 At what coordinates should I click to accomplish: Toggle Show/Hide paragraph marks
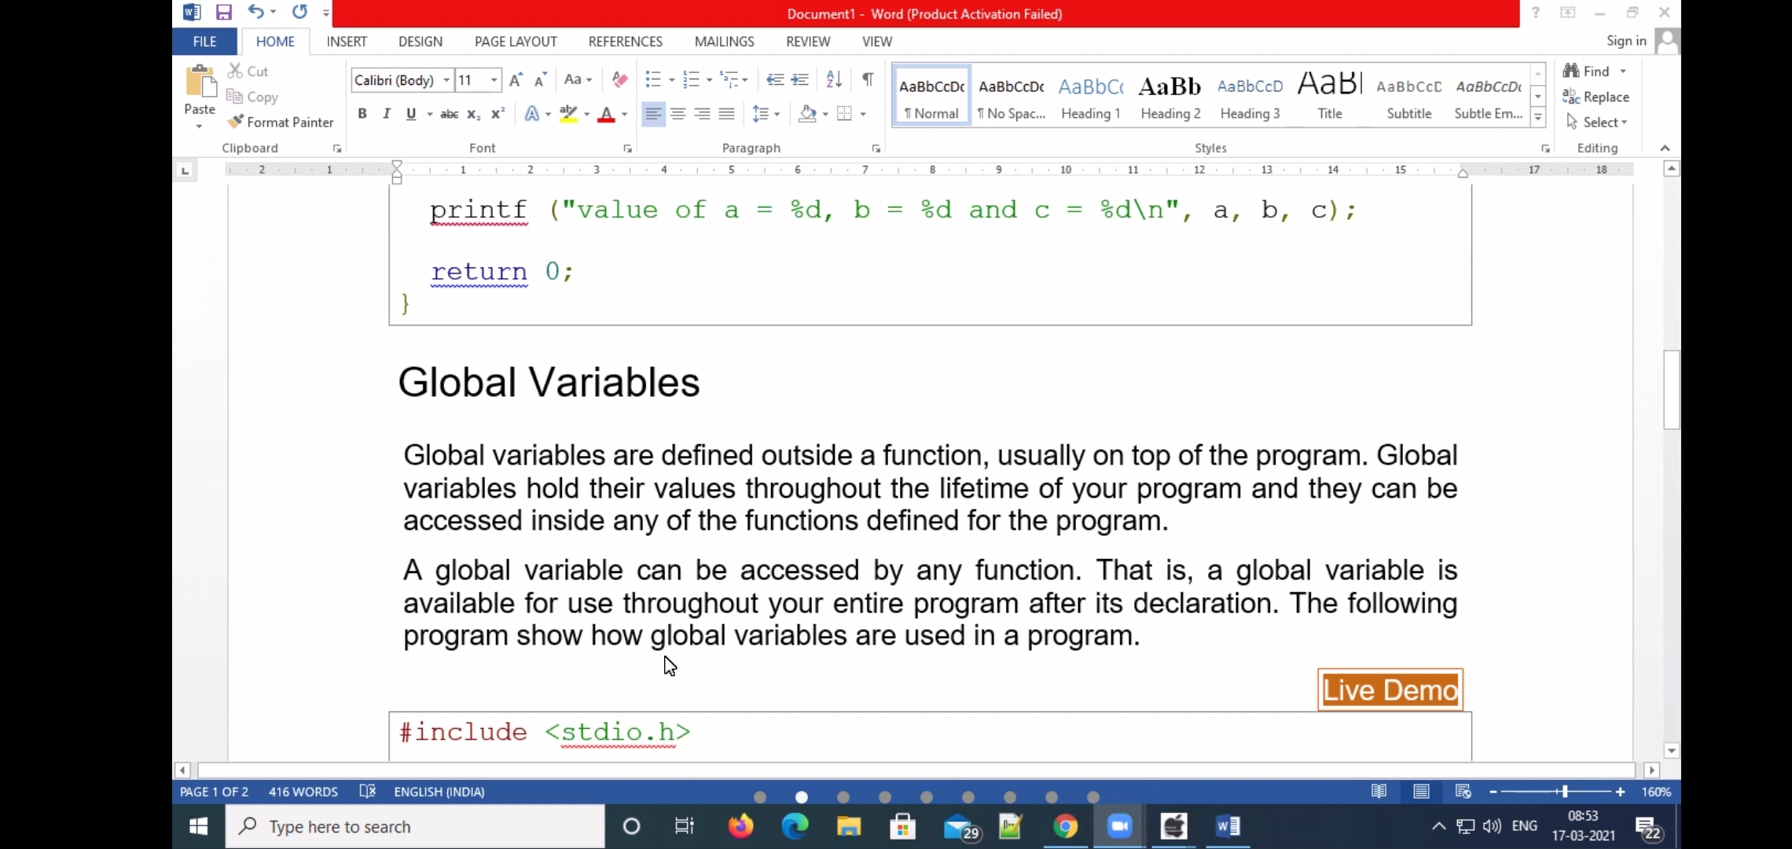(x=868, y=79)
